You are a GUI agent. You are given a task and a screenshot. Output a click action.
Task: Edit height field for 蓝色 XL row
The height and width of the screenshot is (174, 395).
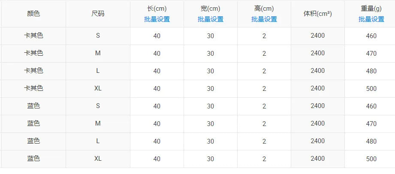pos(264,159)
